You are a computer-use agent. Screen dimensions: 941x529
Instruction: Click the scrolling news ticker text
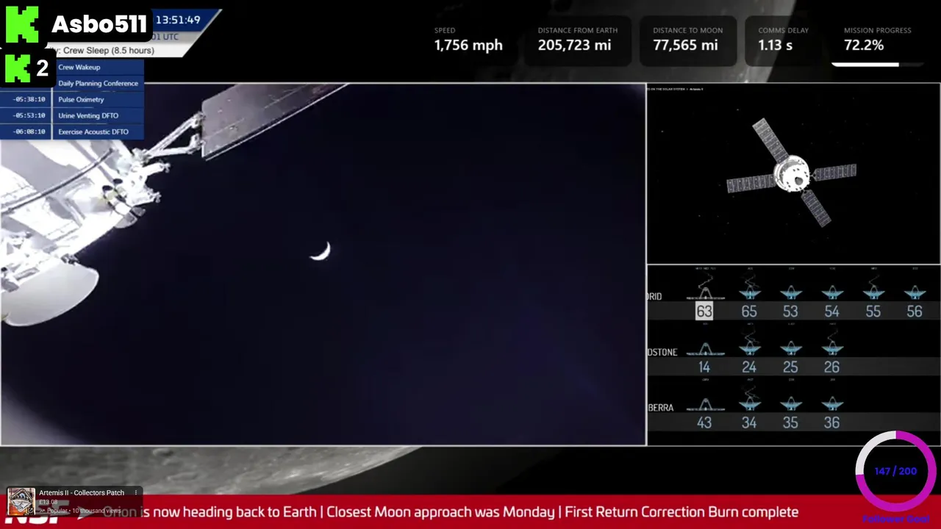(x=451, y=512)
